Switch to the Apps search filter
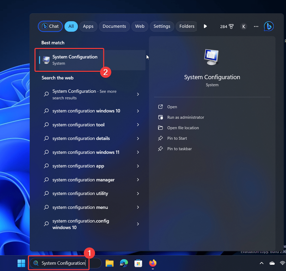Screen dimensions: 286x271 click(88, 26)
